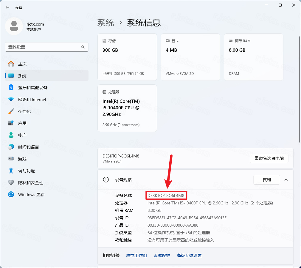Click the System (系统) monitor icon
This screenshot has width=301, height=268.
click(11, 75)
